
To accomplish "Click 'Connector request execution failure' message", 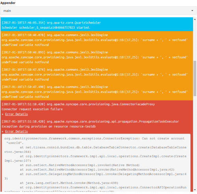I will (x=32, y=109).
